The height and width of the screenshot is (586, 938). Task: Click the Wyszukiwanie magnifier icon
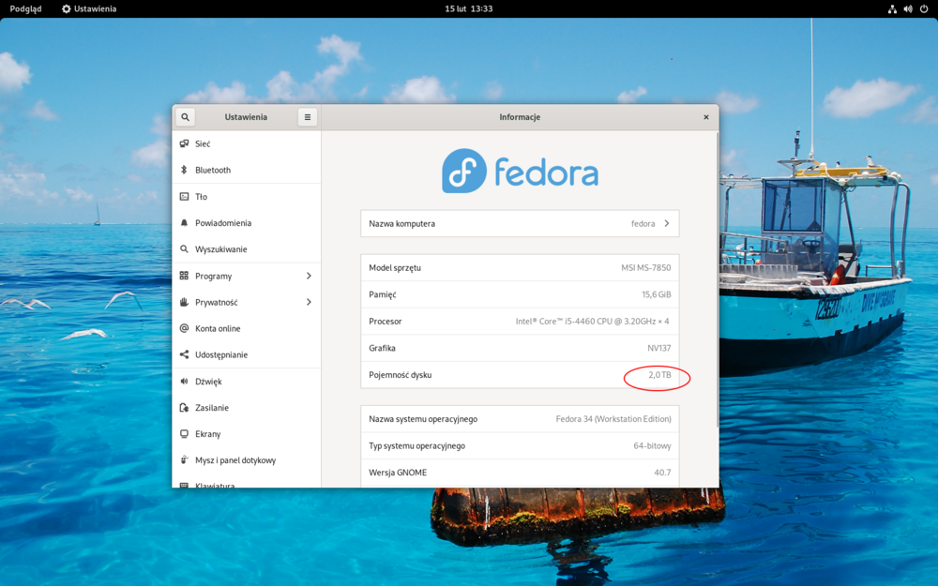[184, 248]
